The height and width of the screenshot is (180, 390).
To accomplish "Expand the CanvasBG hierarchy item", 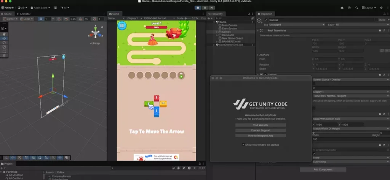I will point(217,35).
